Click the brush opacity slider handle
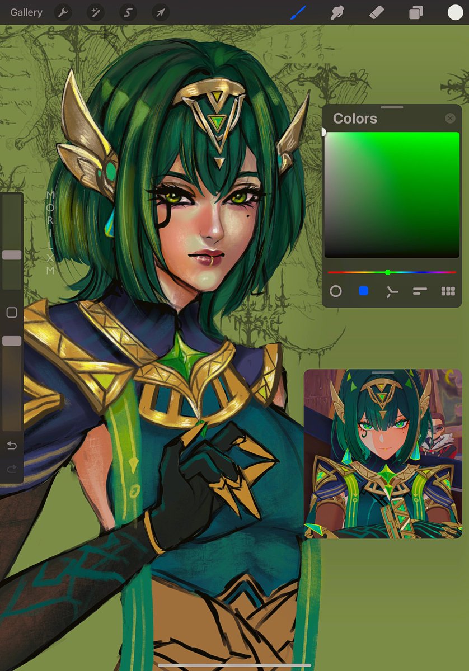This screenshot has width=469, height=671. coord(12,341)
